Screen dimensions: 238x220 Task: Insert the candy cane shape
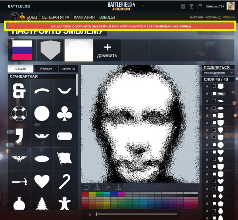click(x=64, y=181)
